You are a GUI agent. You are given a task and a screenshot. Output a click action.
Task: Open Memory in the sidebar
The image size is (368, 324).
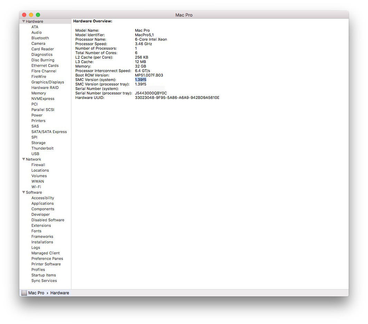pos(38,93)
